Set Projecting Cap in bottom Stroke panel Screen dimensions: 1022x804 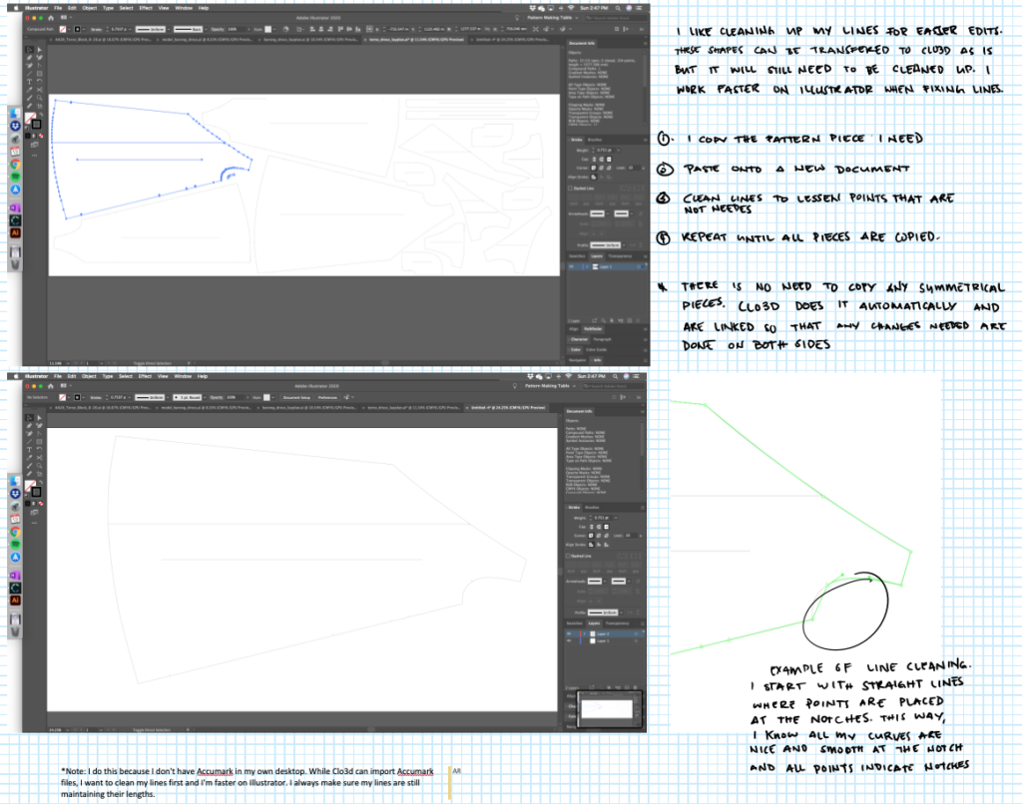606,527
